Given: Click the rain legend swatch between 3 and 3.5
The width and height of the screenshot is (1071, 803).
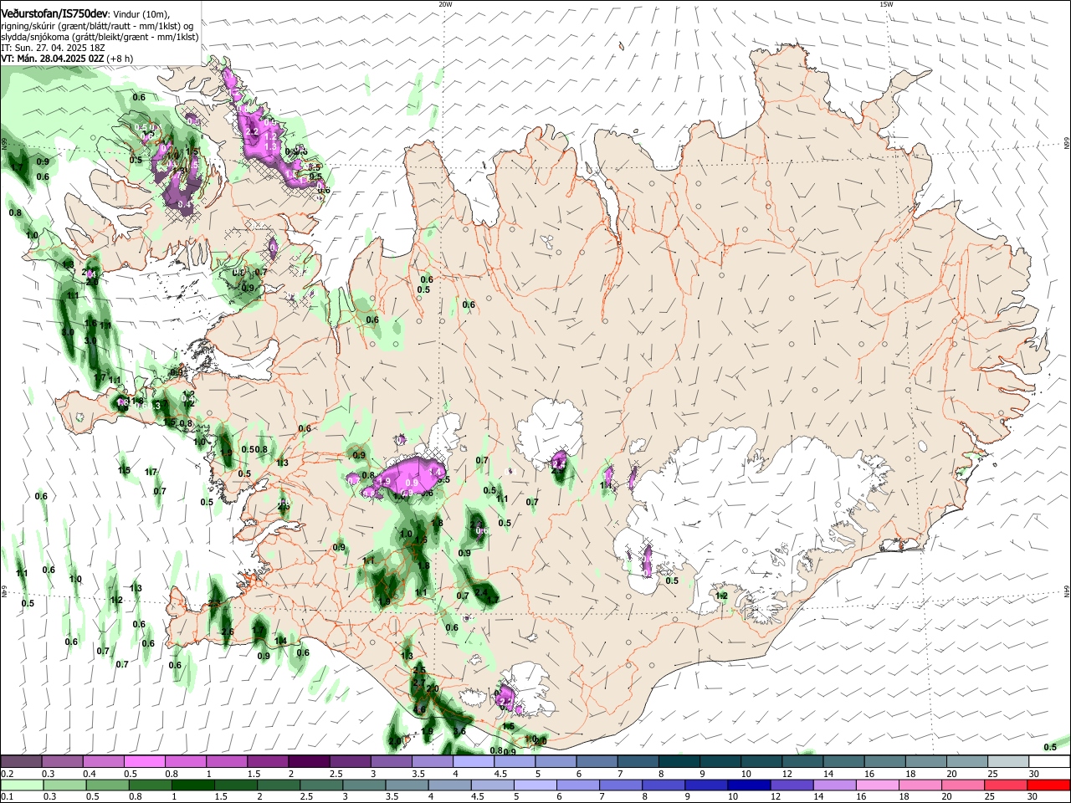Looking at the screenshot, I should pos(363,785).
